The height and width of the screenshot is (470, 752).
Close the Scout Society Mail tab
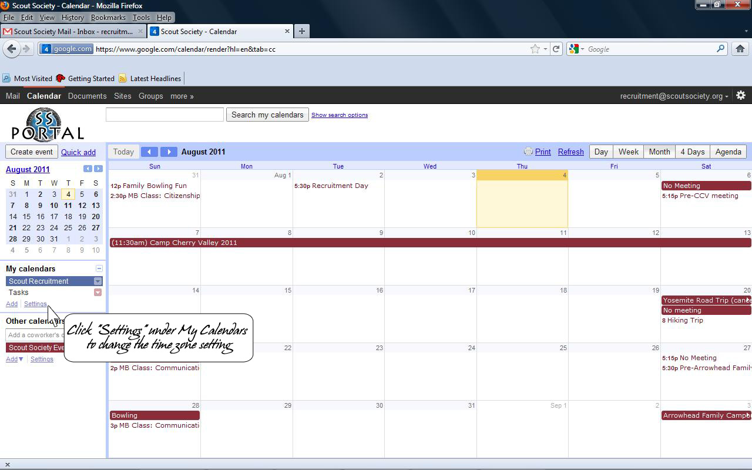(x=140, y=31)
